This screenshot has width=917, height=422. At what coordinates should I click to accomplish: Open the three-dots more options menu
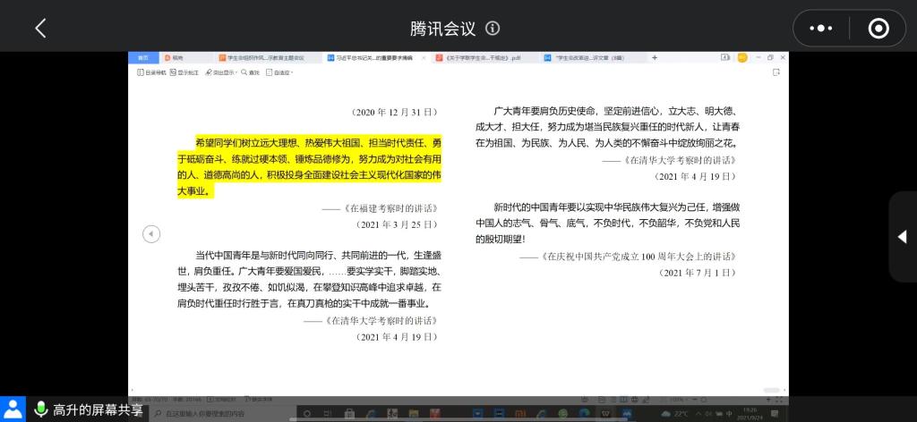[x=820, y=29]
